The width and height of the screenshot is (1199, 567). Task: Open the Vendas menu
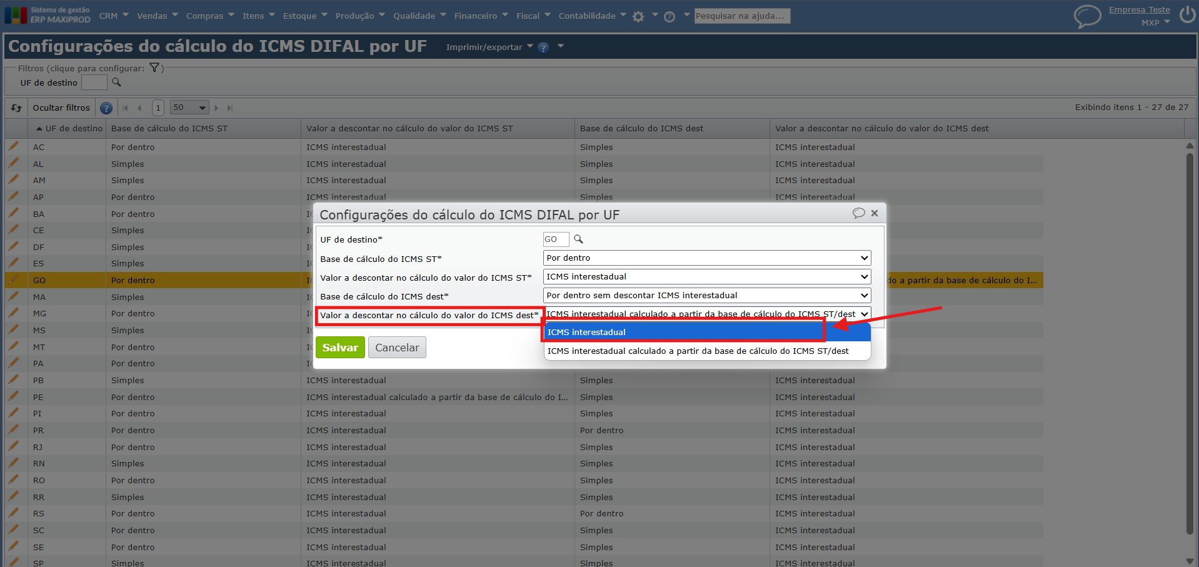tap(158, 16)
